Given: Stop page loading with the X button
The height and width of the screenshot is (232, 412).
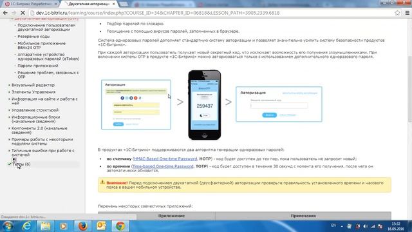Looking at the screenshot, I should coord(23,13).
